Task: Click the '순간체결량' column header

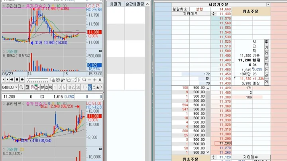Action: coord(135,4)
